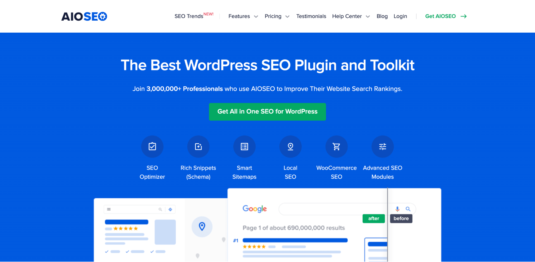
Task: Click the #1 ranked result title bar
Action: [295, 240]
